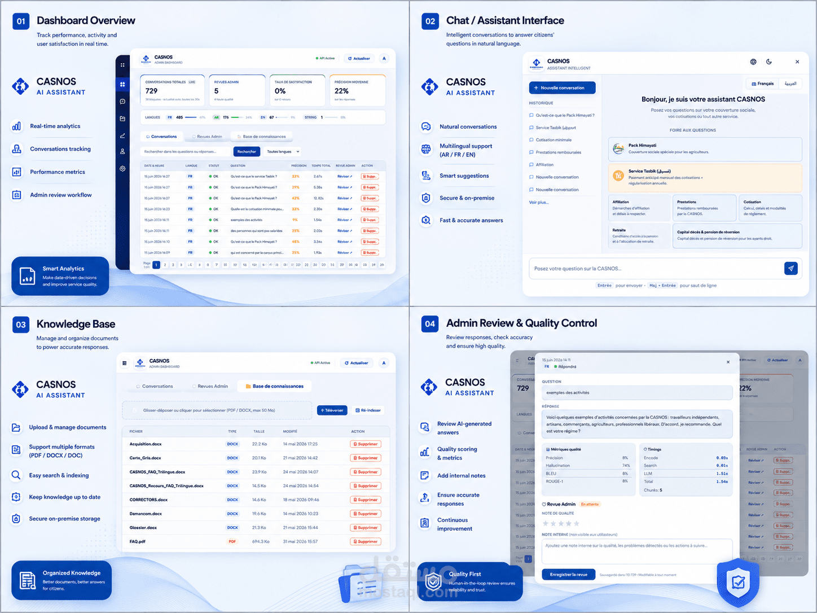
Task: Give a five-star quality rating
Action: [577, 524]
